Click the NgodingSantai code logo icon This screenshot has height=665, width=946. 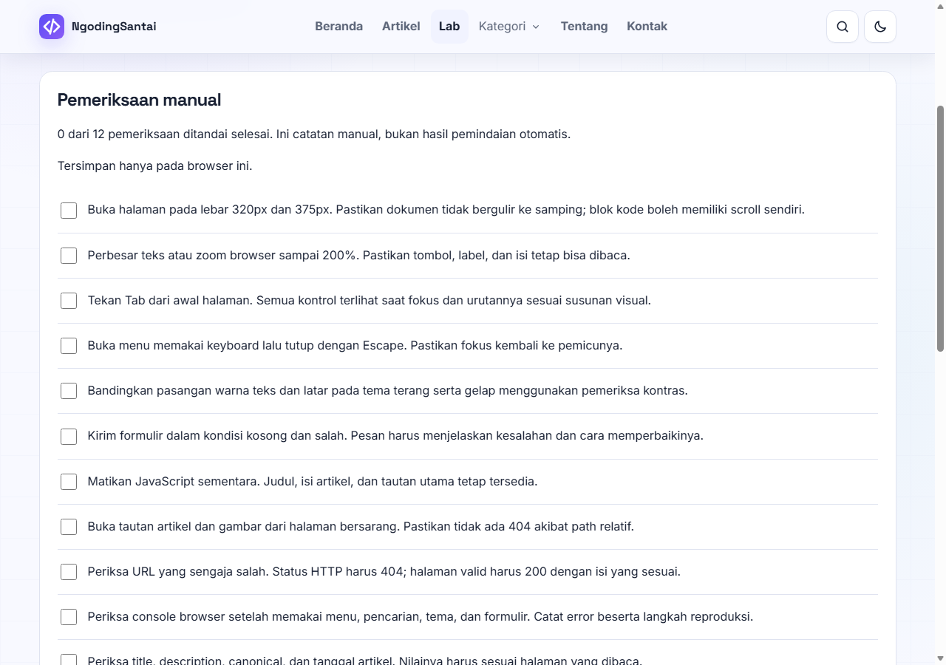tap(52, 27)
